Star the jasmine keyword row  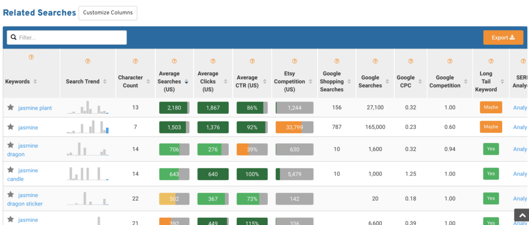click(11, 127)
